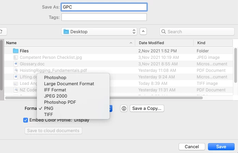Toggle Embed Color Profile checkbox
Screen dimensions: 238x153
click(x=26, y=120)
